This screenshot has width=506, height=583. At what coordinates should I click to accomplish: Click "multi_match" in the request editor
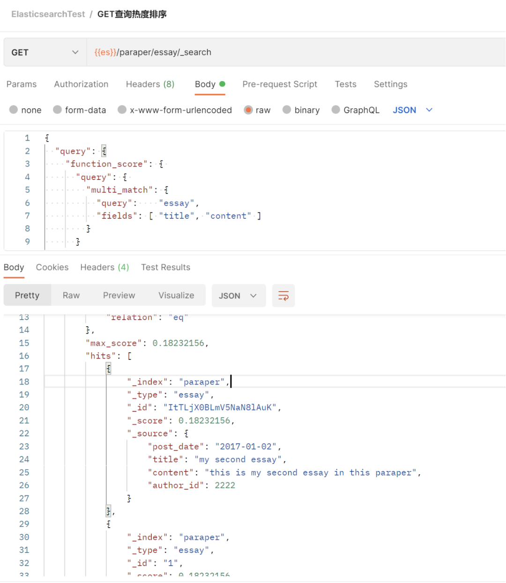(120, 190)
